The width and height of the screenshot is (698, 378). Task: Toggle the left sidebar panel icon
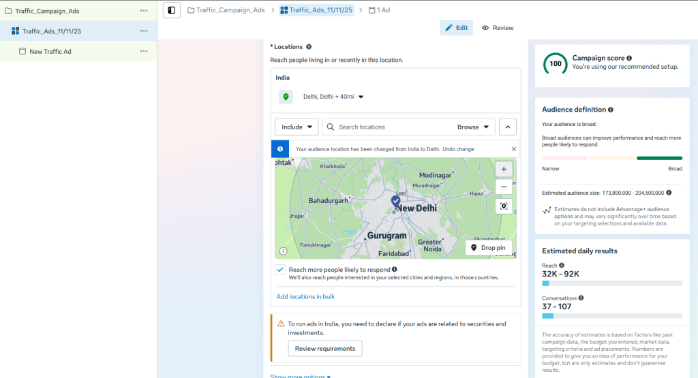coord(172,10)
